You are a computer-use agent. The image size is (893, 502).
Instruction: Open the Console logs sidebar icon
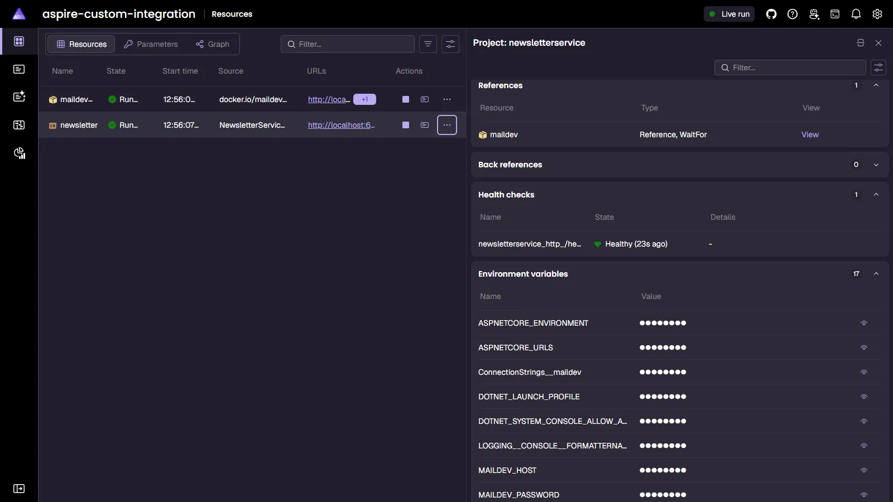(19, 69)
